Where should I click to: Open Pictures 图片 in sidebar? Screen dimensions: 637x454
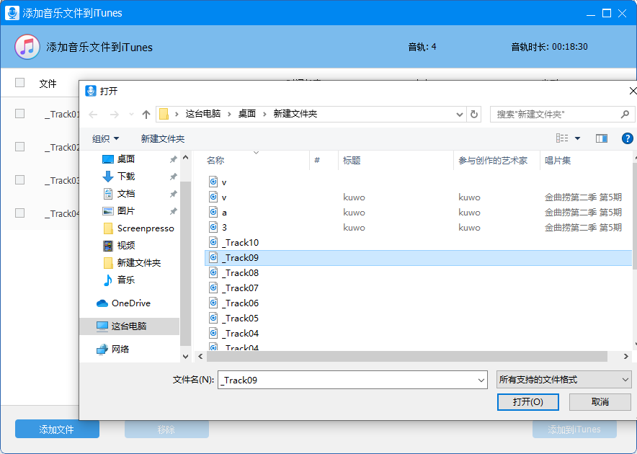pyautogui.click(x=125, y=211)
